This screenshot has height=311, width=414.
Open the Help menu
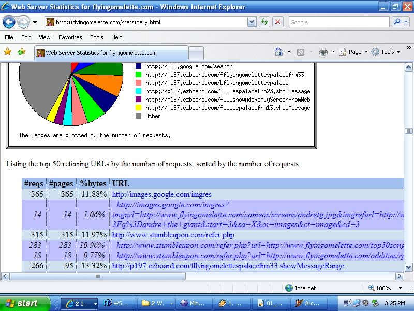(x=117, y=37)
